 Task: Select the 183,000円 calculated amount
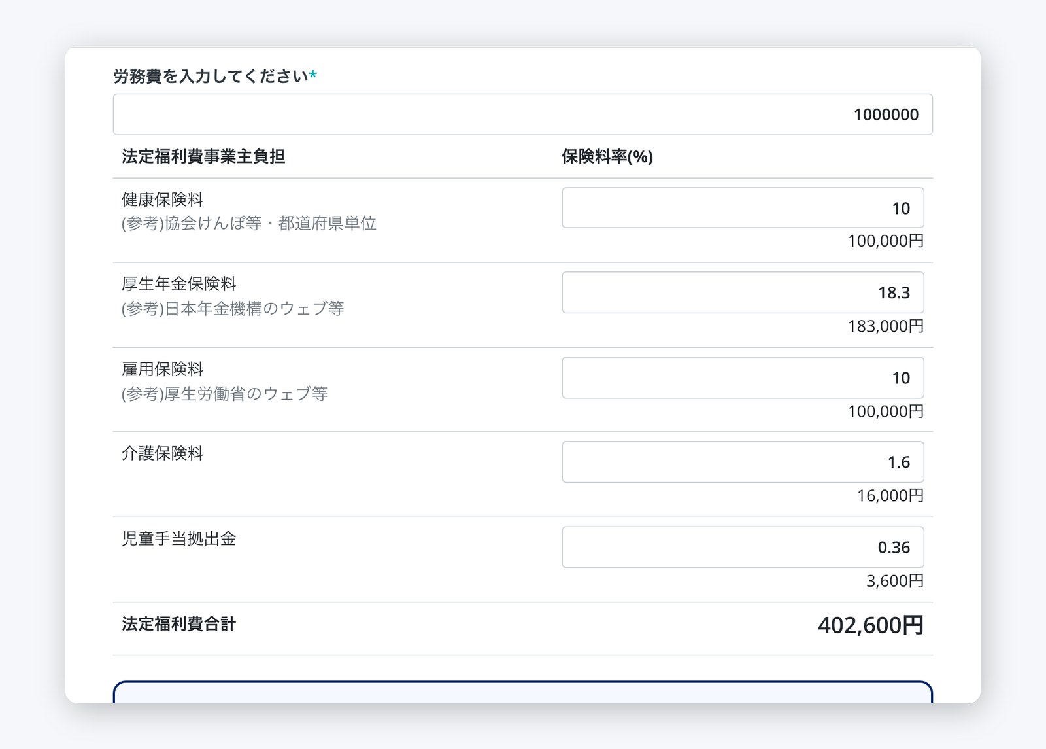(886, 326)
